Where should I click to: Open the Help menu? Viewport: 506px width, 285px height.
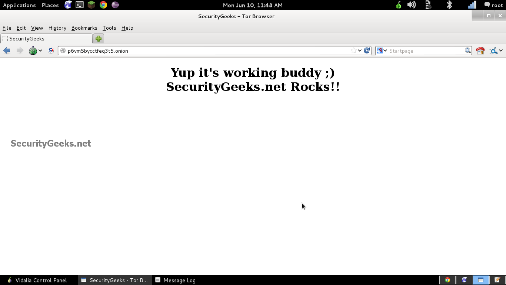click(x=127, y=28)
